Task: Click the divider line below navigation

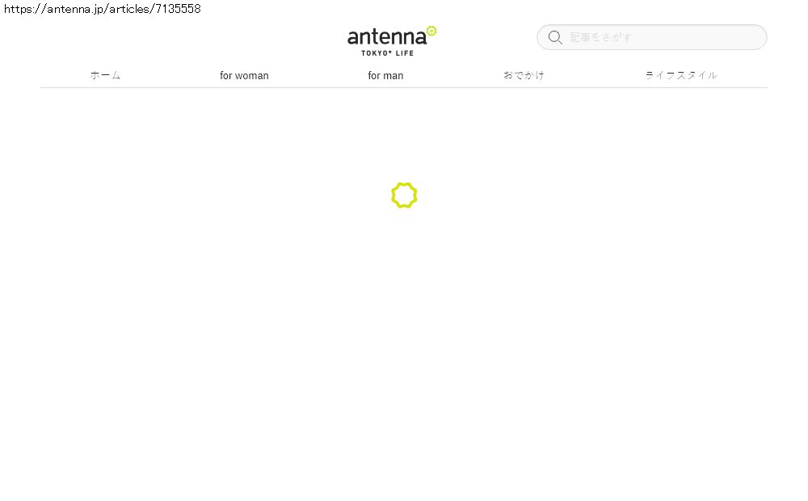Action: (404, 87)
